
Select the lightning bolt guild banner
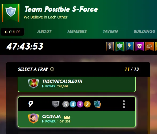tap(130, 47)
